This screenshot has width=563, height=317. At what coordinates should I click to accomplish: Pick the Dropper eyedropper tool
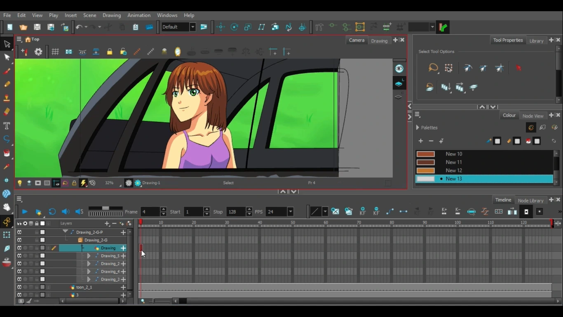[x=7, y=166]
